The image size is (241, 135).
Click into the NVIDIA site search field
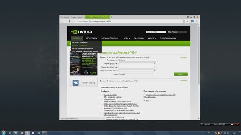(156, 32)
